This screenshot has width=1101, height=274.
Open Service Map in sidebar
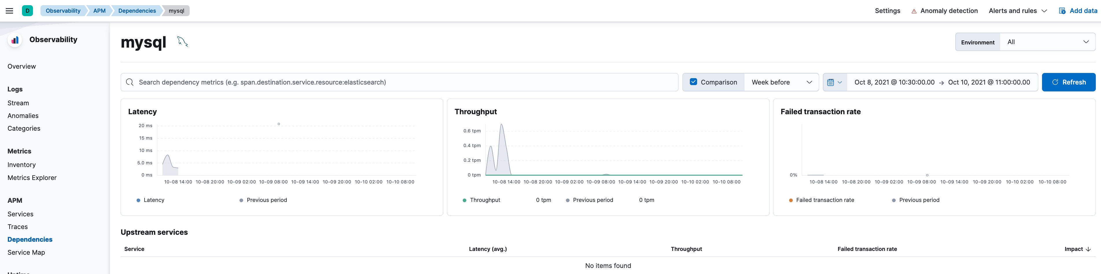pyautogui.click(x=26, y=252)
